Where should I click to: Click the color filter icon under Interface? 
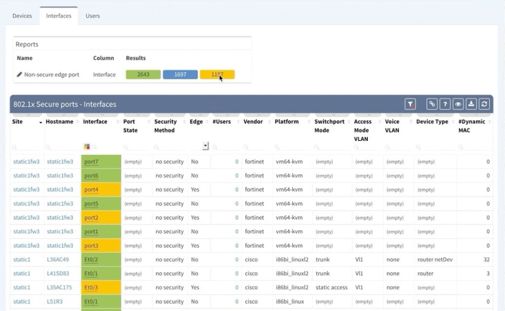(x=87, y=146)
